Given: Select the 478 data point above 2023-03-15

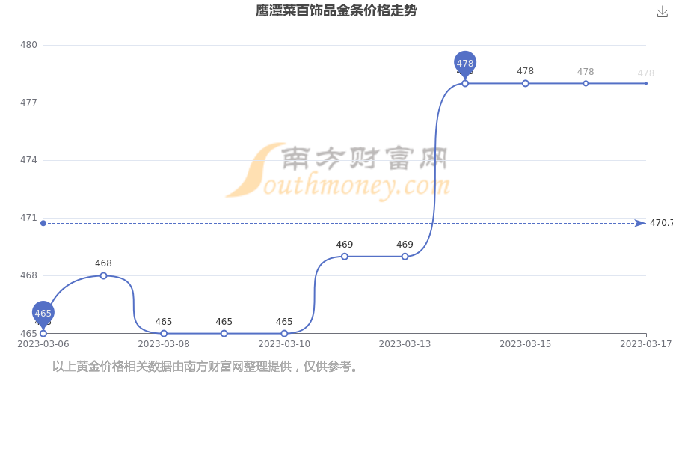Looking at the screenshot, I should click(x=526, y=83).
